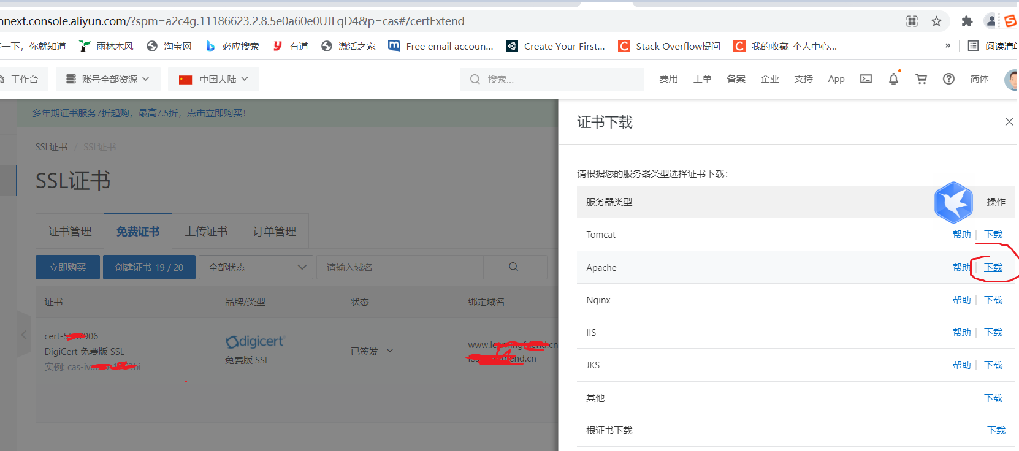Open 帮助 for Nginx
Image resolution: width=1019 pixels, height=451 pixels.
coord(961,300)
